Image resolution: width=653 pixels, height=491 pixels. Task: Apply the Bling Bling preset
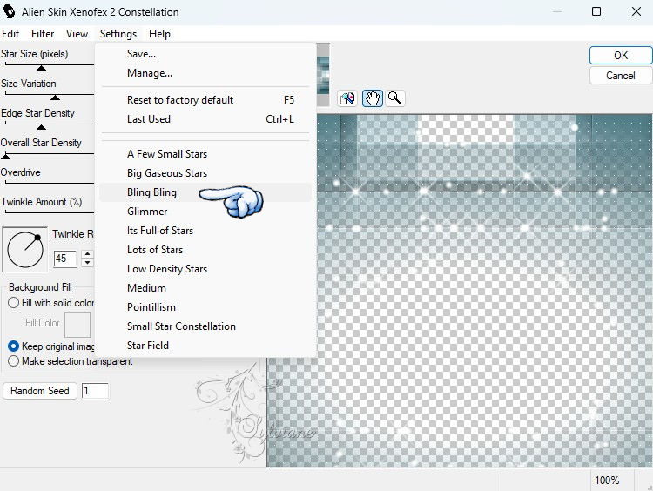click(x=205, y=192)
